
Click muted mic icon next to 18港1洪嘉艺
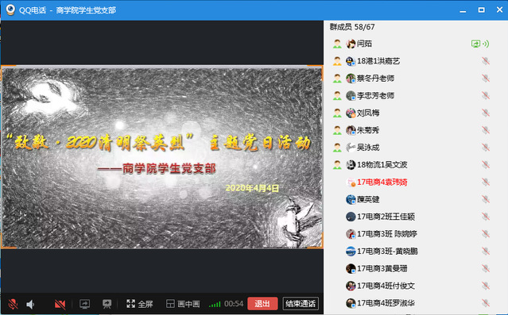(485, 61)
